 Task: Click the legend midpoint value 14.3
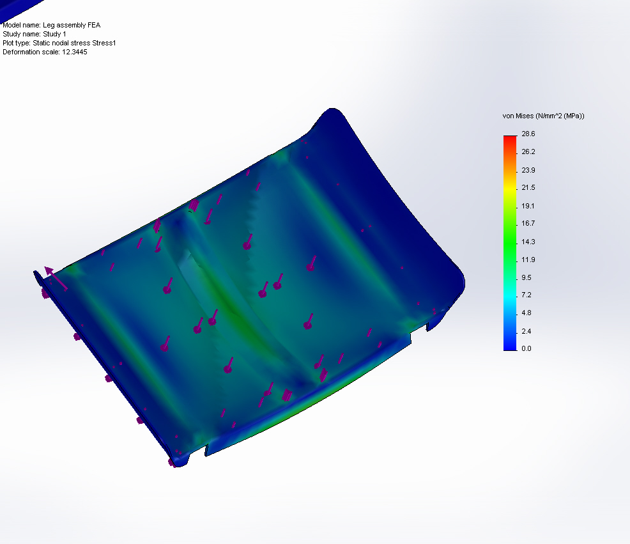click(527, 242)
